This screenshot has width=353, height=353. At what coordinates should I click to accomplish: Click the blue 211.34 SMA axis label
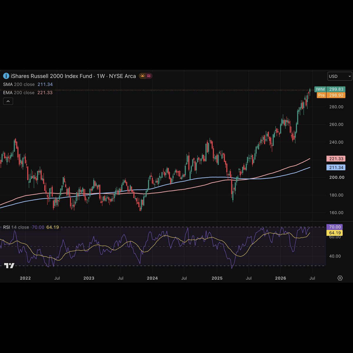pyautogui.click(x=336, y=167)
